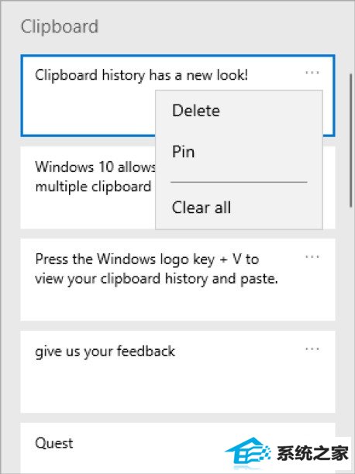This screenshot has height=474, width=355.
Task: Click the blue house logo watermark
Action: [247, 452]
